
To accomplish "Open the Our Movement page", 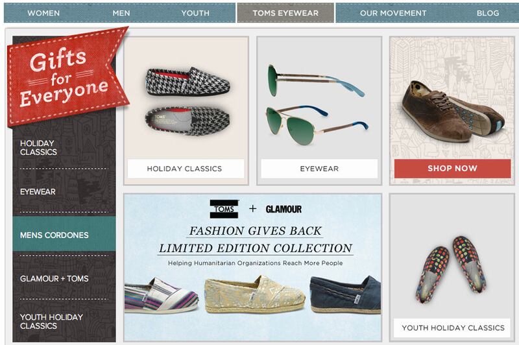I will coord(393,13).
